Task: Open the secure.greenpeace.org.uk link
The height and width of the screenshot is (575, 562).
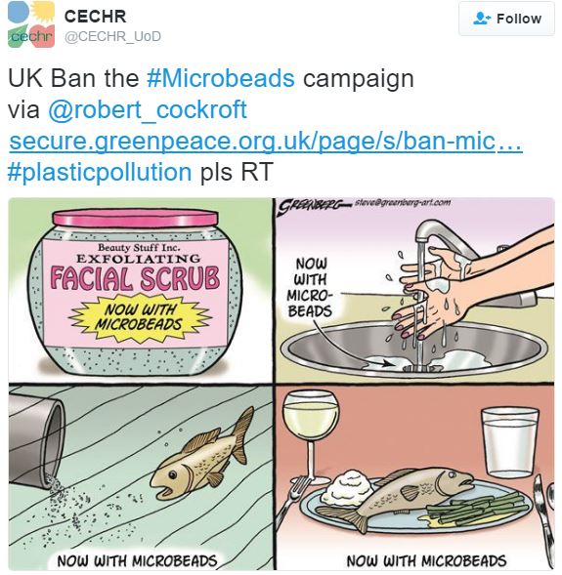Action: 266,142
